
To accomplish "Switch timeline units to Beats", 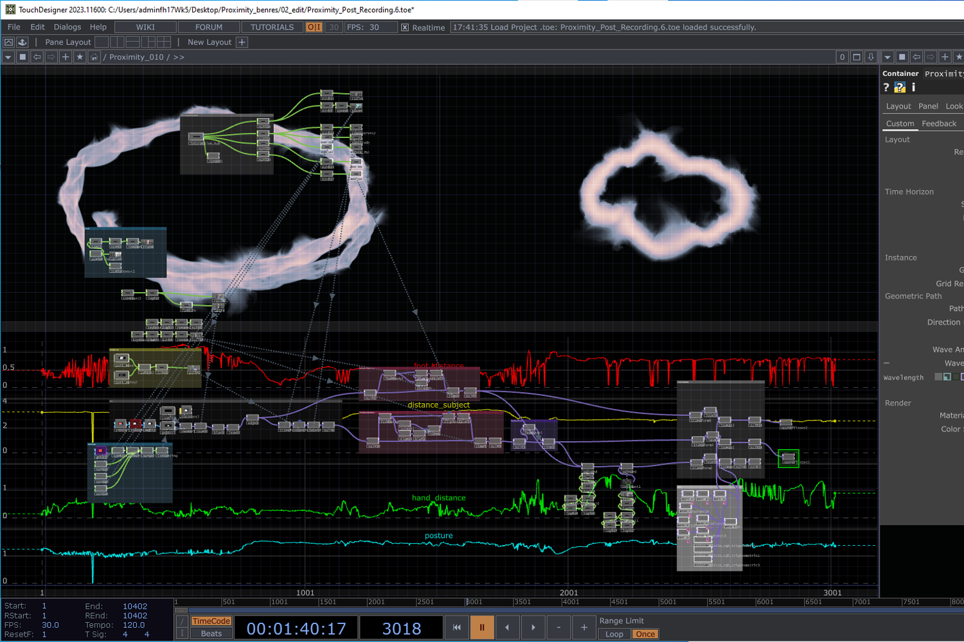I will point(211,634).
